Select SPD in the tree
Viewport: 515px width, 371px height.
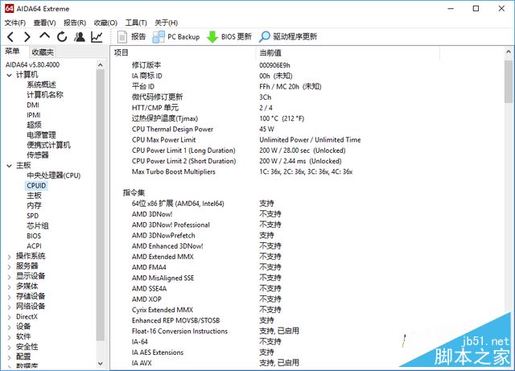32,216
